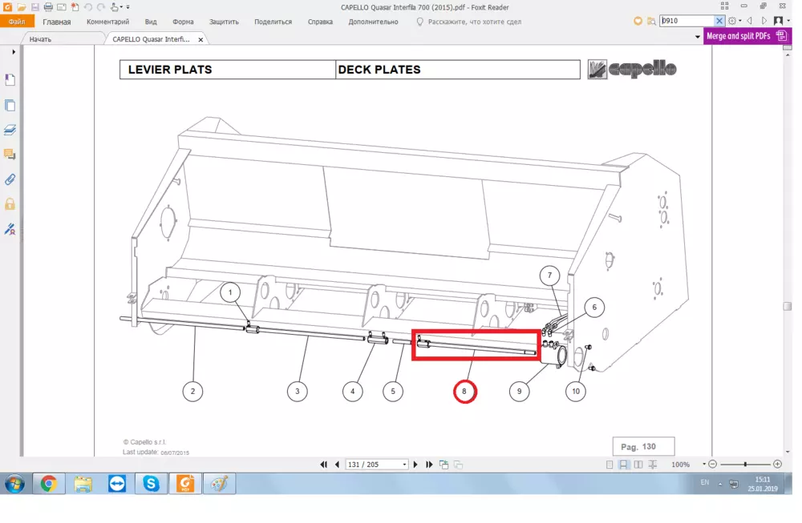Click the zoom slider handle

(745, 465)
